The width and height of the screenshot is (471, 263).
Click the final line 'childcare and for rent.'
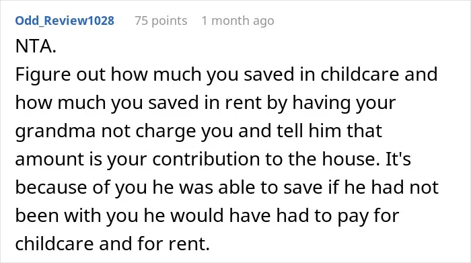click(x=112, y=243)
